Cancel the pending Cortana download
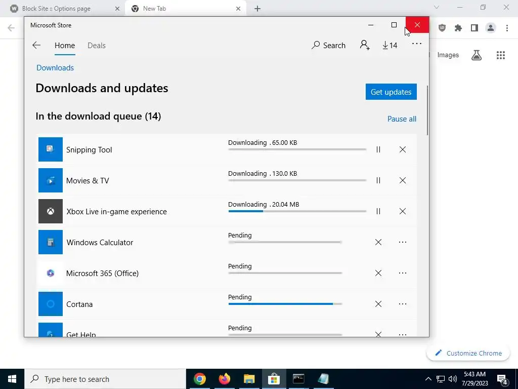The width and height of the screenshot is (518, 389). [x=378, y=304]
